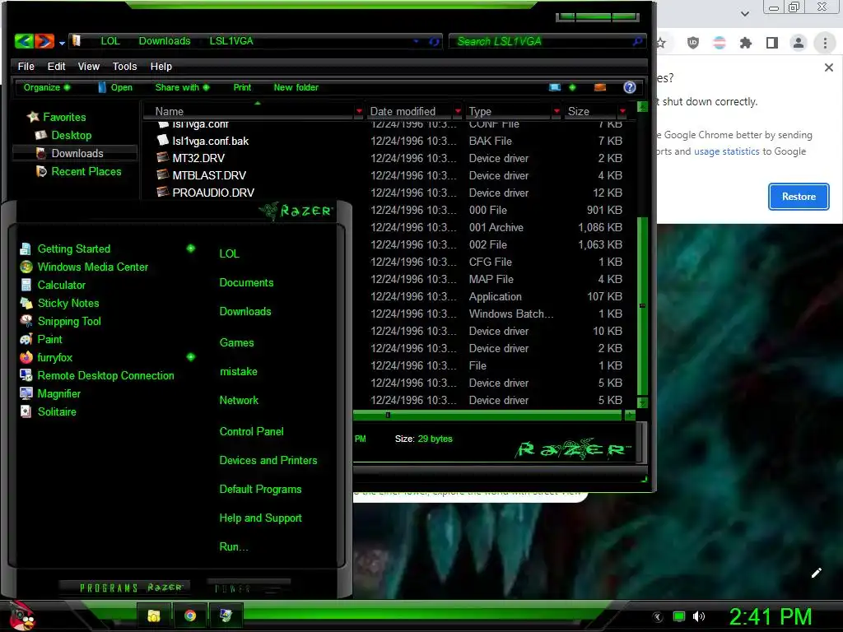
Task: Click the refresh icon in the address bar
Action: [x=434, y=41]
